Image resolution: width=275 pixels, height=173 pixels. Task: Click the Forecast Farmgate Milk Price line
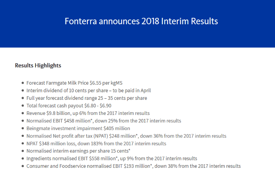pos(74,83)
